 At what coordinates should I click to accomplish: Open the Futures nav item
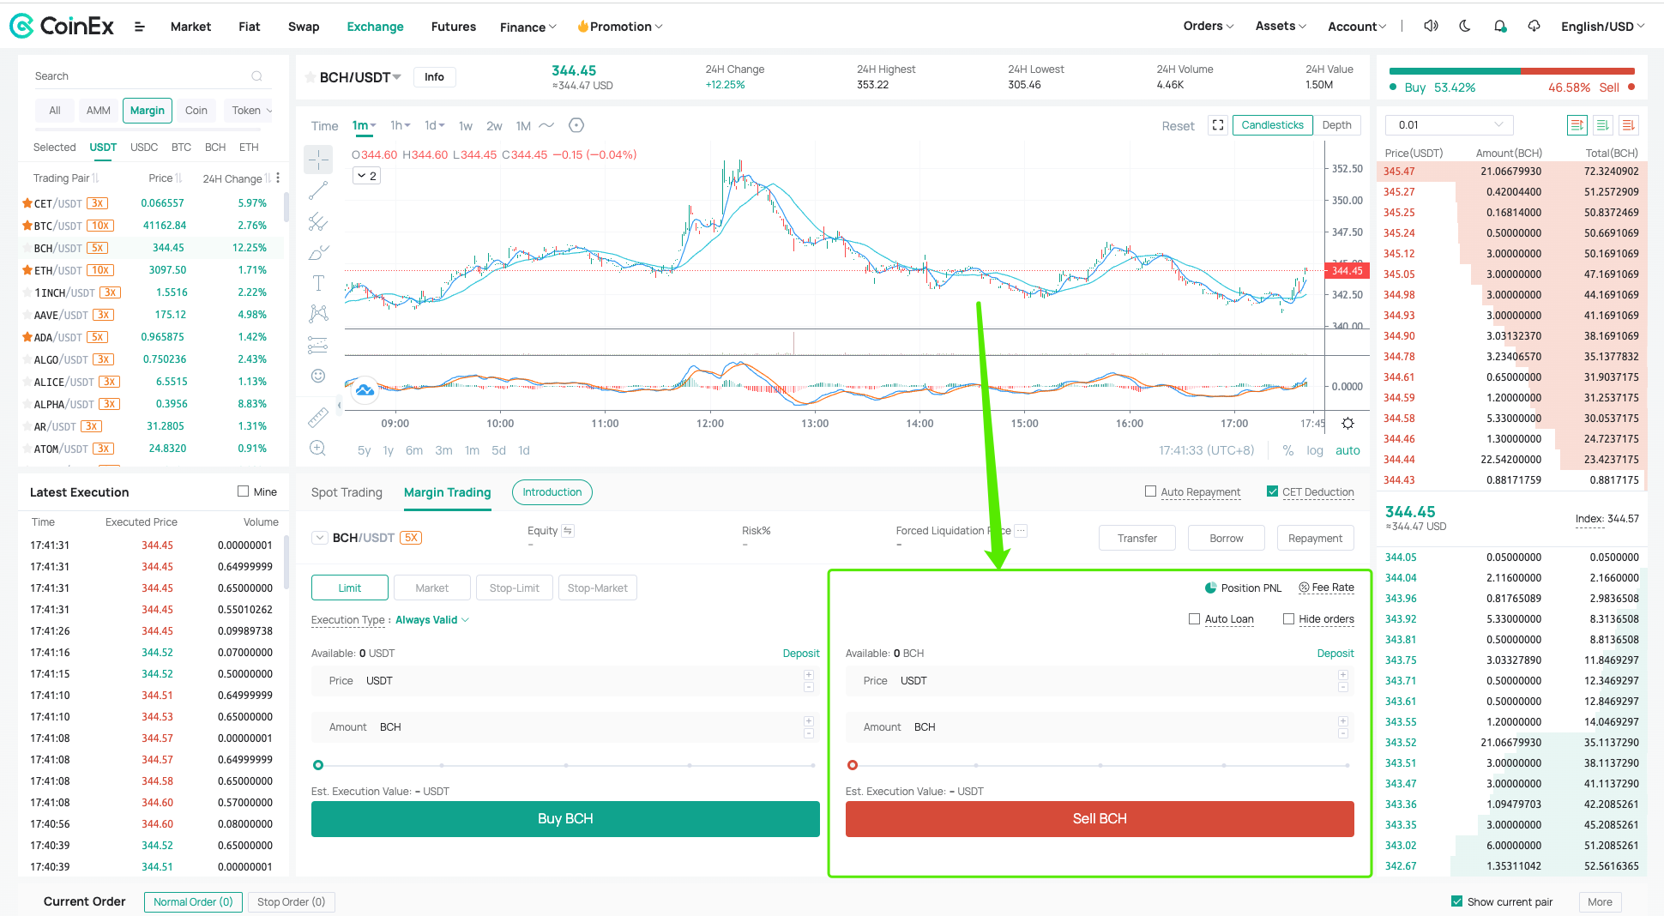(453, 27)
